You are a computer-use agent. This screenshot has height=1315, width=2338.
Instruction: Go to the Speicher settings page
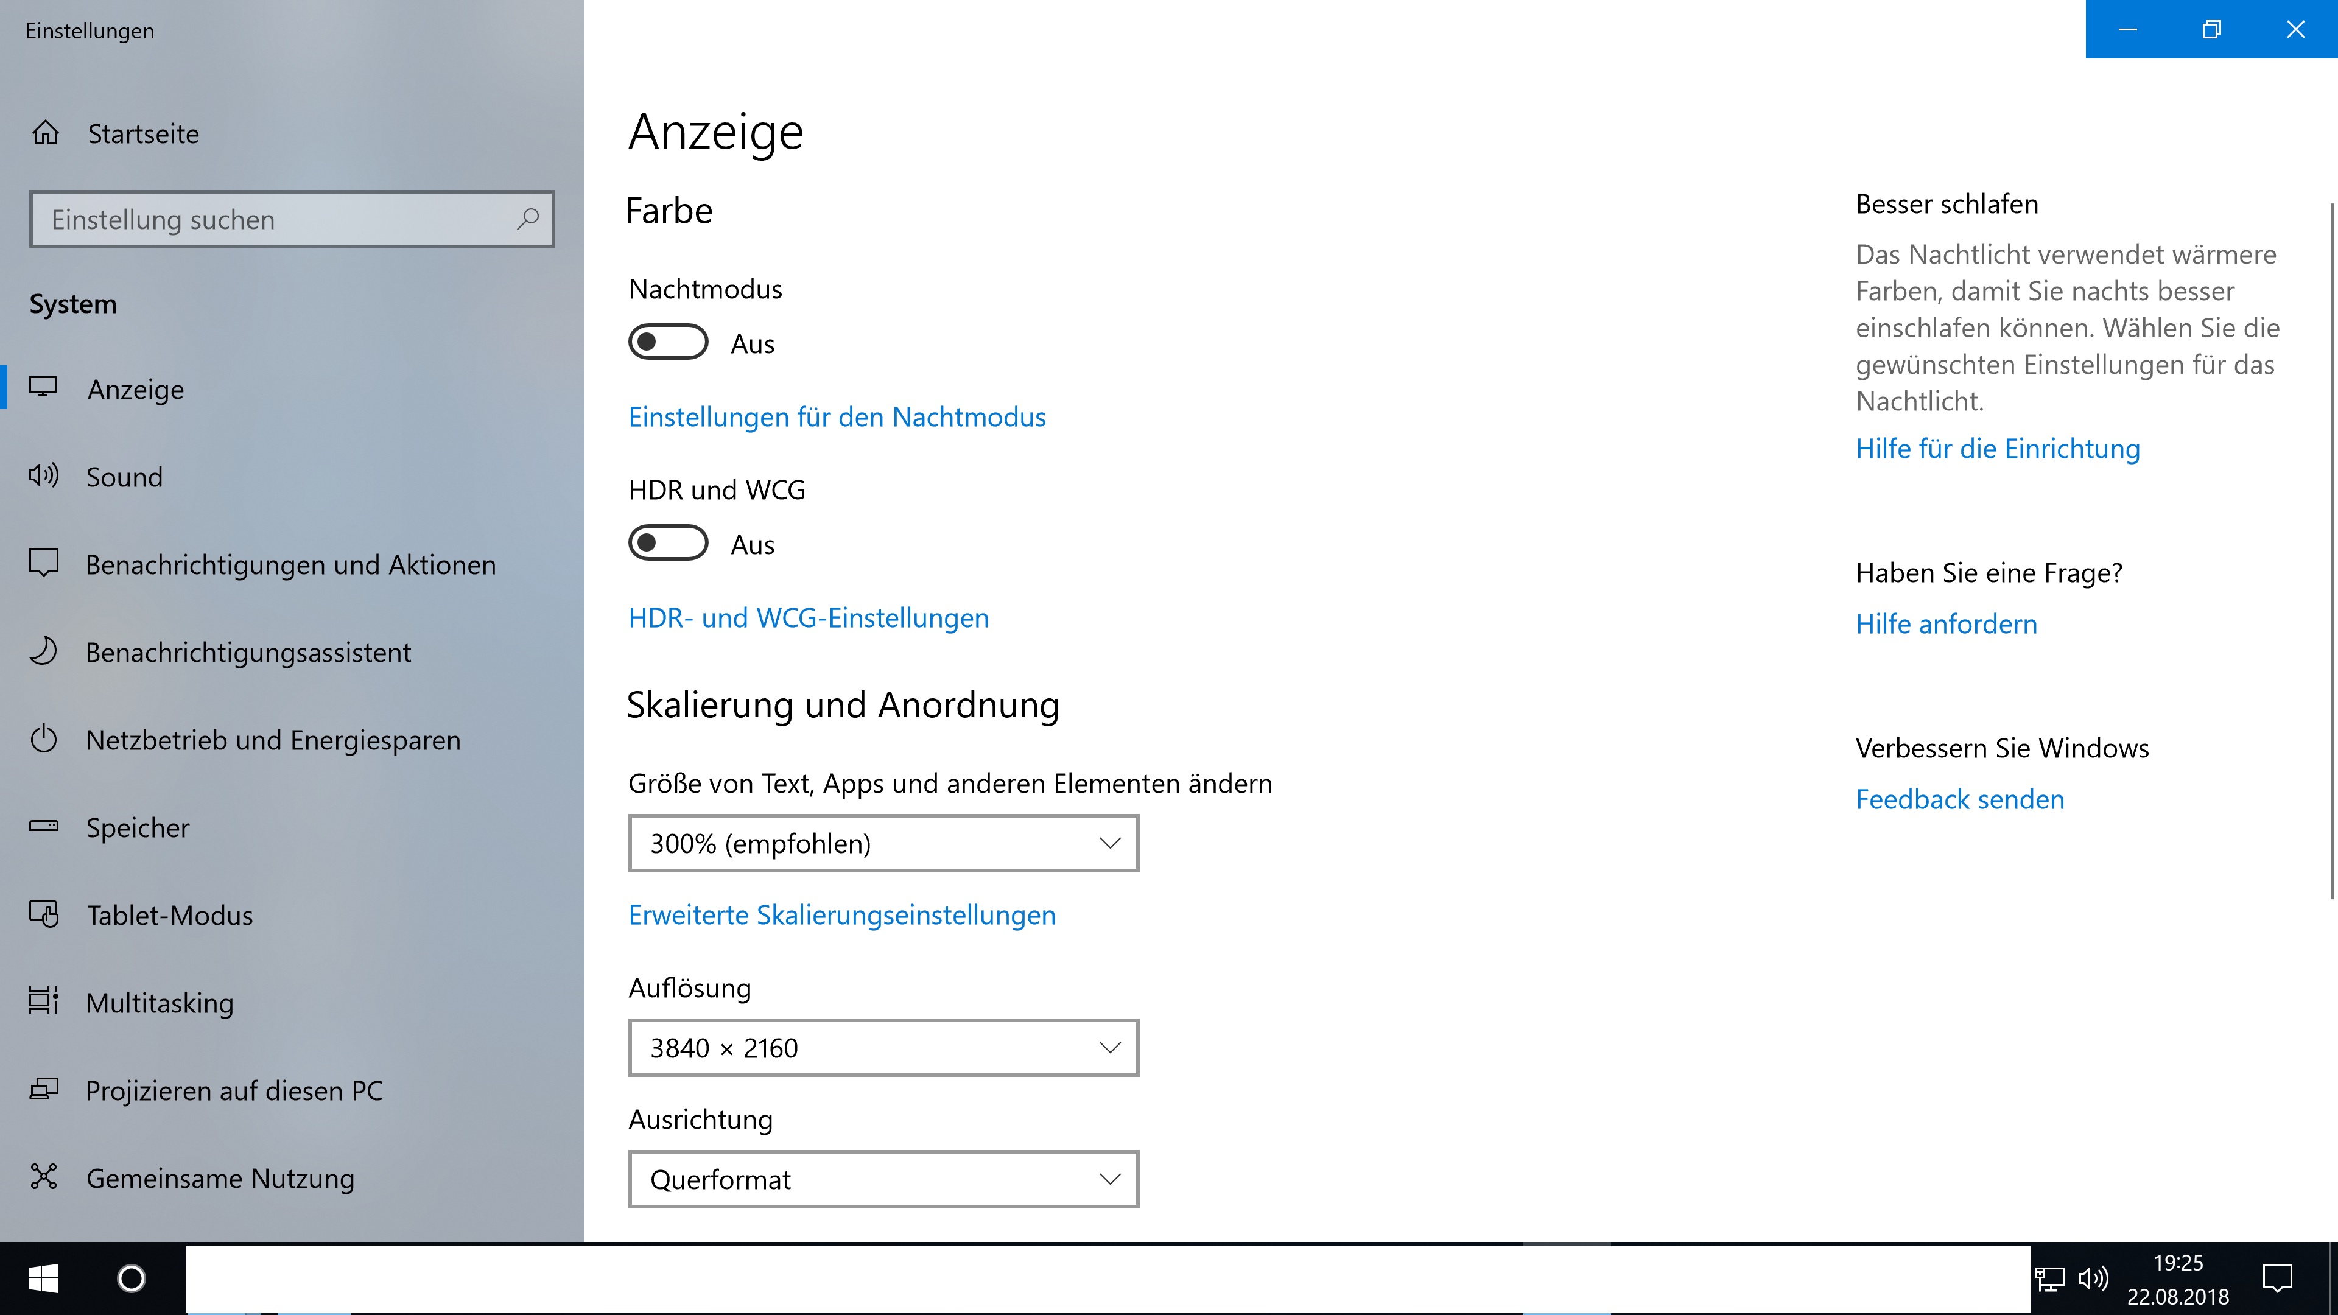138,827
